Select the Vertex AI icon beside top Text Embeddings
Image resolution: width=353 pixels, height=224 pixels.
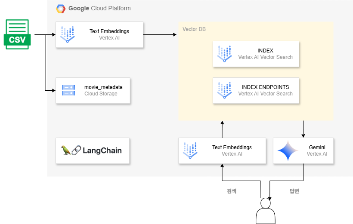[67, 34]
